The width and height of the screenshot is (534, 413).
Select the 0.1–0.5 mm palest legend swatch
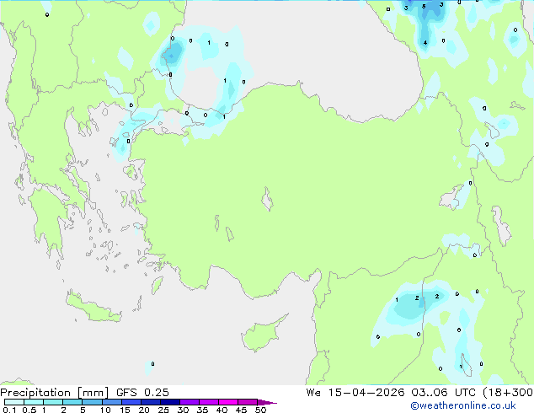(x=14, y=402)
